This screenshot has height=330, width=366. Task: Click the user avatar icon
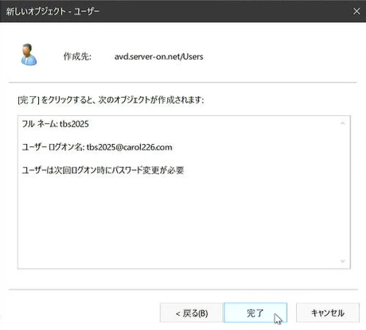(29, 55)
